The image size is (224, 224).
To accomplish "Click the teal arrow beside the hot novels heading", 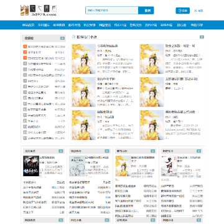I will click(202, 37).
